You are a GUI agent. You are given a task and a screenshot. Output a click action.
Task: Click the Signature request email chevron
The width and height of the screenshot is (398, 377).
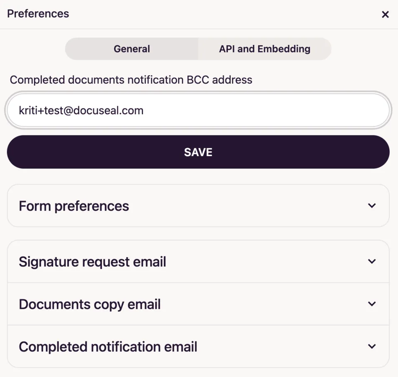point(372,262)
